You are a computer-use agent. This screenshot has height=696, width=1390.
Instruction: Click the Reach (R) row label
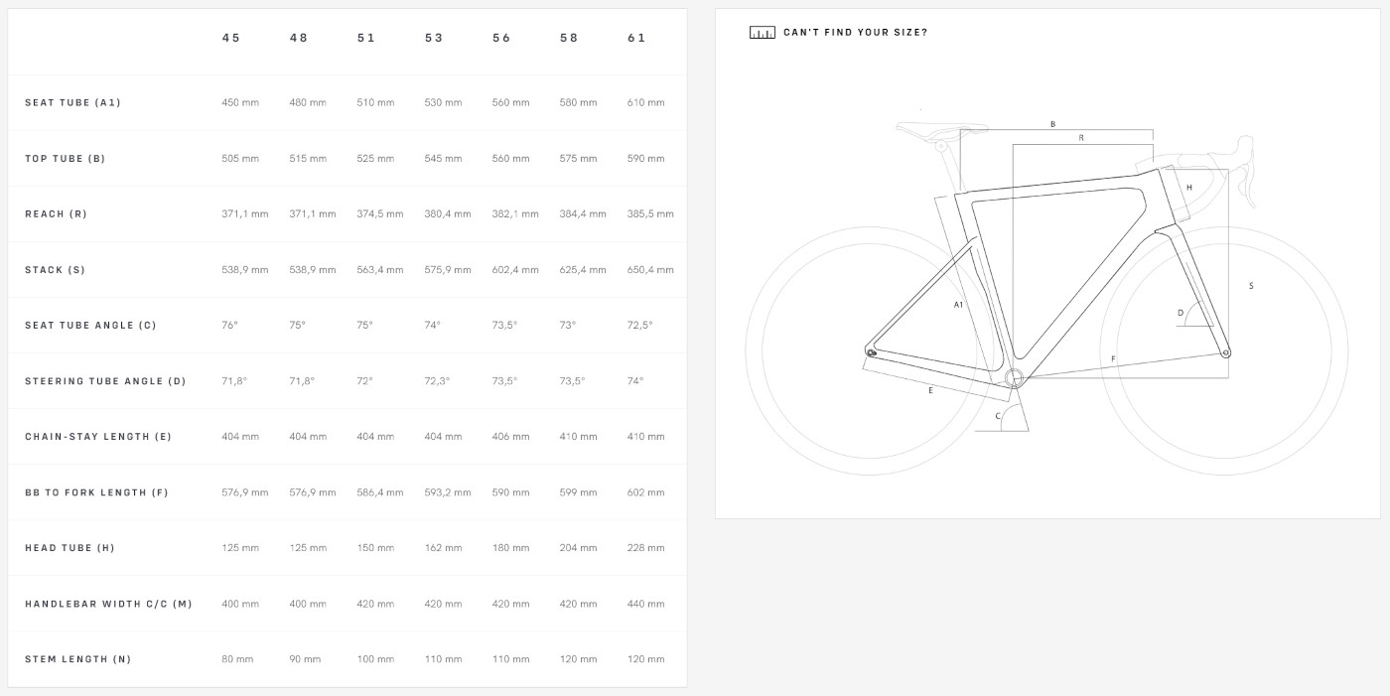[x=56, y=214]
